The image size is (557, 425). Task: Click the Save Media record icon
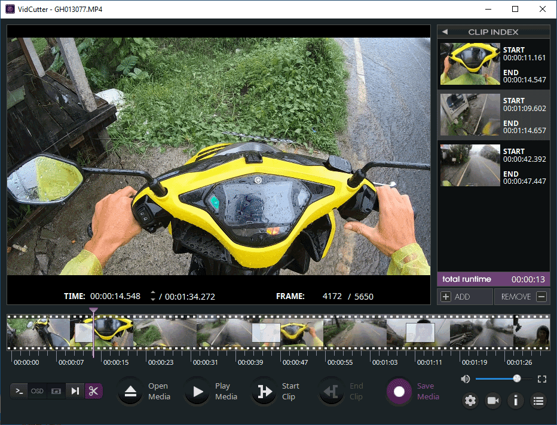pos(399,392)
